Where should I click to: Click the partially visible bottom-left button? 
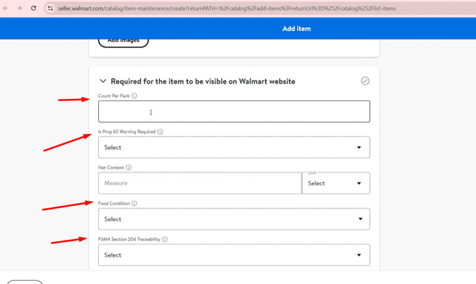tap(25, 282)
